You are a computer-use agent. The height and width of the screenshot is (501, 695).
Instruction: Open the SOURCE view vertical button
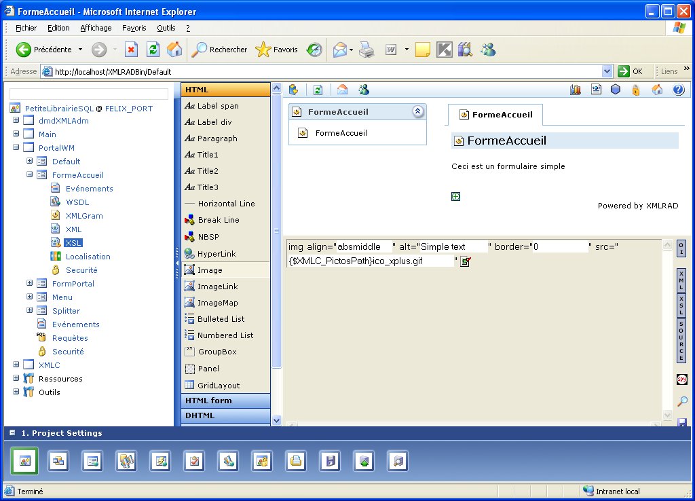681,340
